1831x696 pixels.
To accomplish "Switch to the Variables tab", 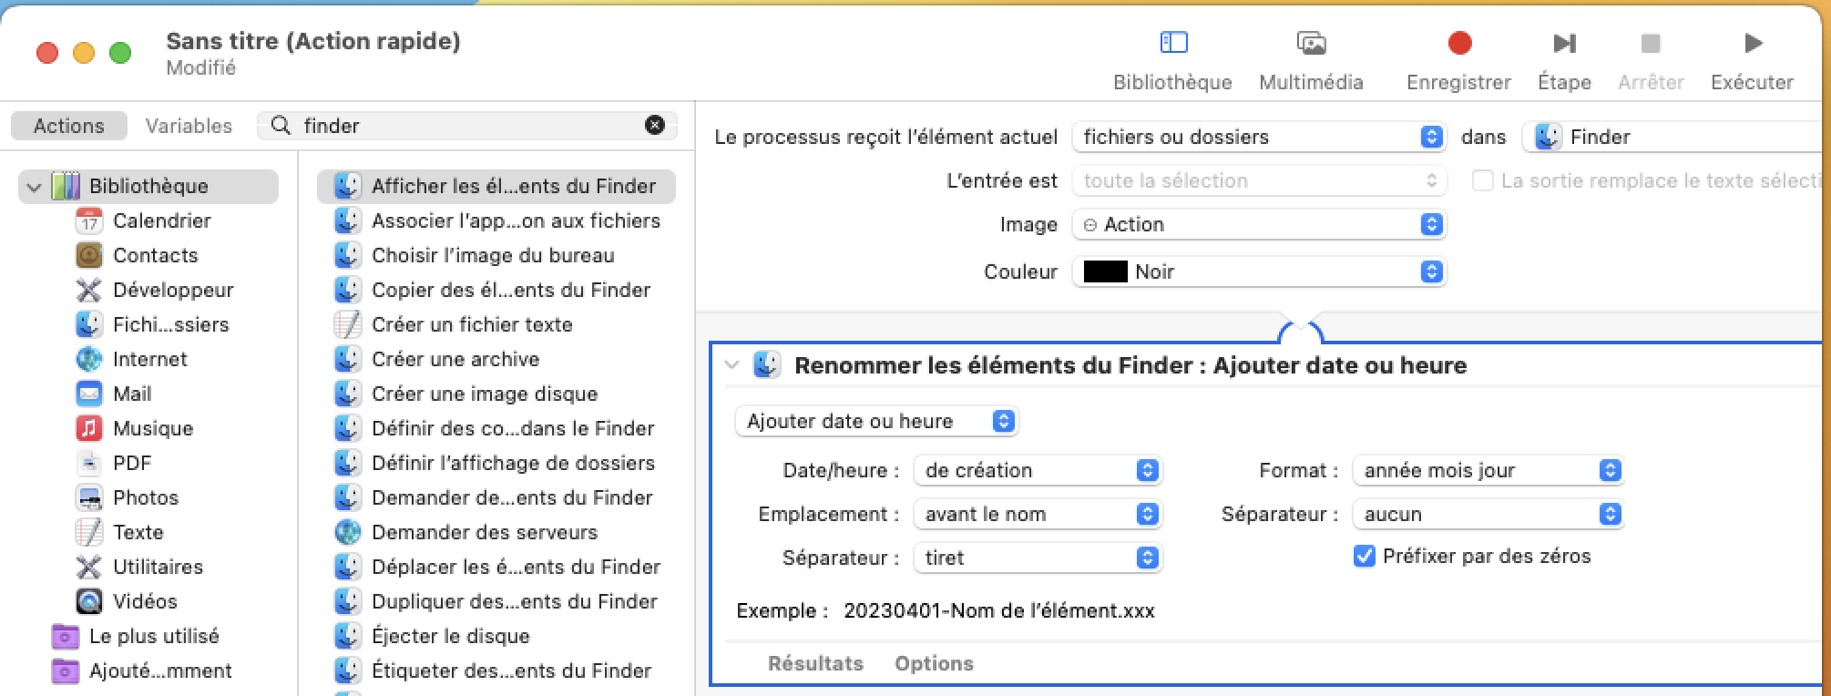I will coord(189,126).
